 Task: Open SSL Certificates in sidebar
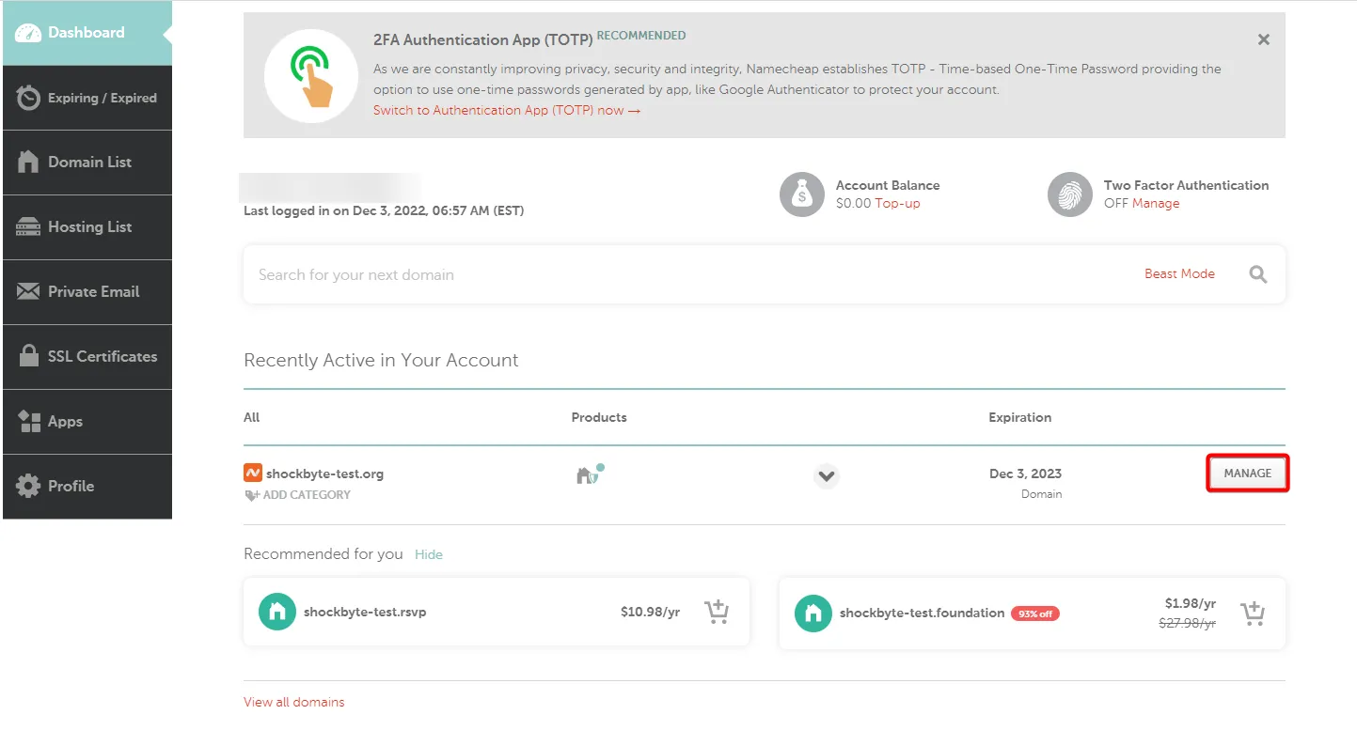point(87,357)
